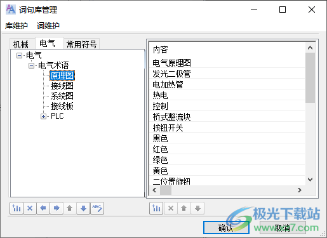Select 接线板 tree item
The height and width of the screenshot is (238, 327).
point(62,106)
